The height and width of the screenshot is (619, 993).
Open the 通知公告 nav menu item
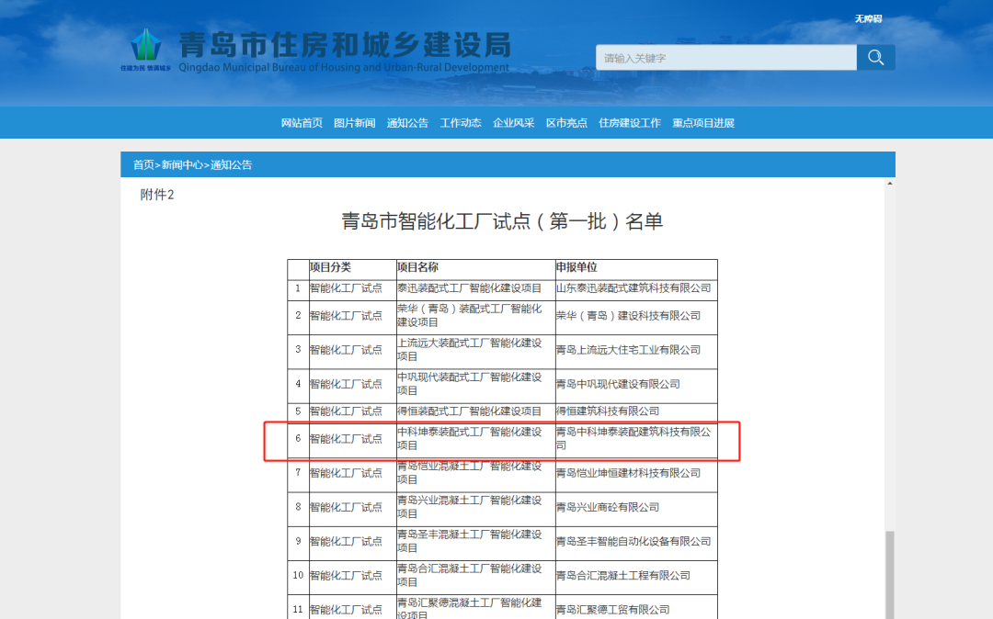pyautogui.click(x=407, y=123)
